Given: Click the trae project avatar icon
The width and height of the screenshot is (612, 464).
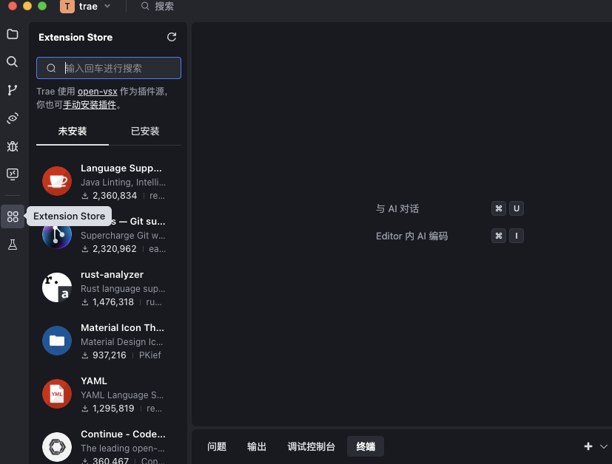Looking at the screenshot, I should pos(67,6).
